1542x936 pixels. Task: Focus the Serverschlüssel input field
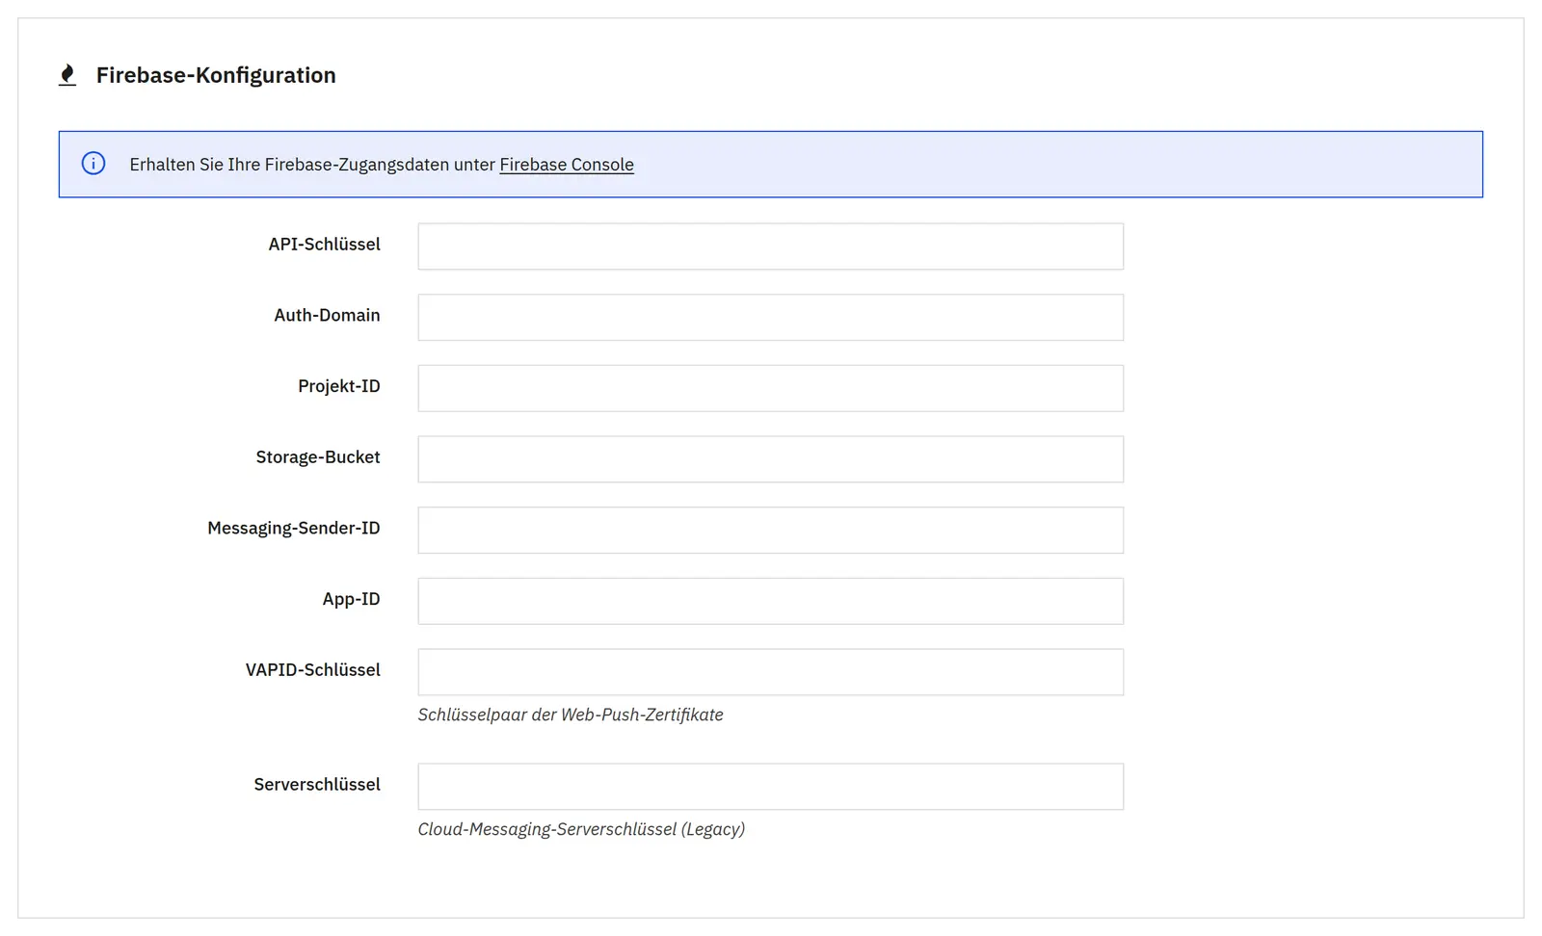click(771, 787)
